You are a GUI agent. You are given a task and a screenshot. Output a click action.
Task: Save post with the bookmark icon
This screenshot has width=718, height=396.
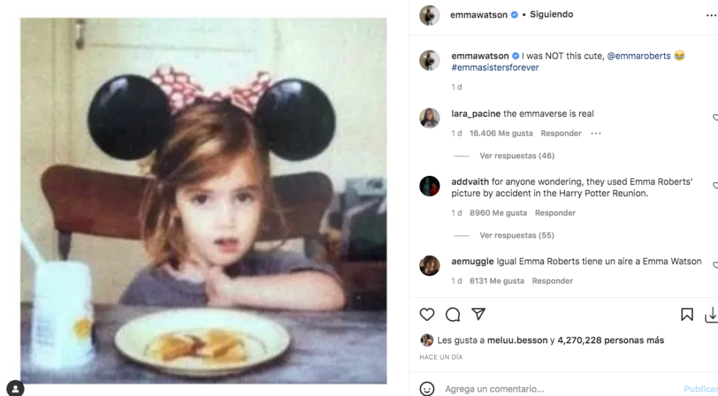pyautogui.click(x=687, y=315)
